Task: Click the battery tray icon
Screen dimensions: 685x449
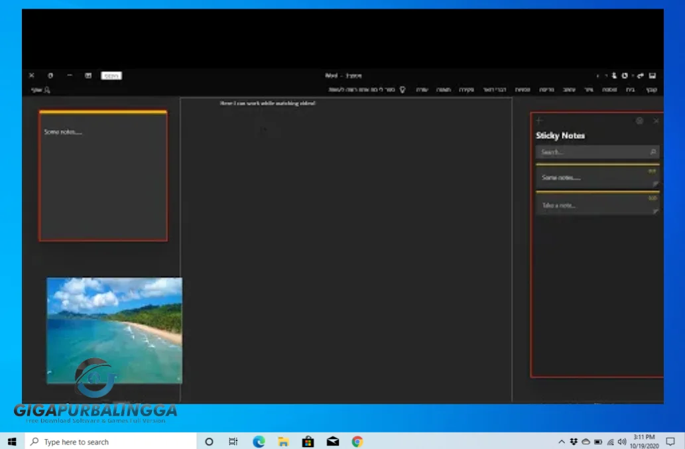Action: click(598, 442)
